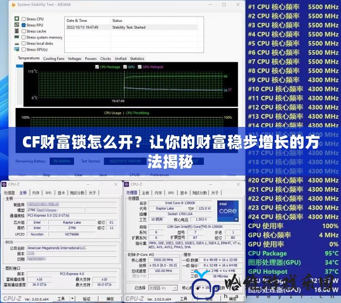This screenshot has height=303, width=341.
Task: Click the left CPU-Z window title icon
Action: coord(4,184)
